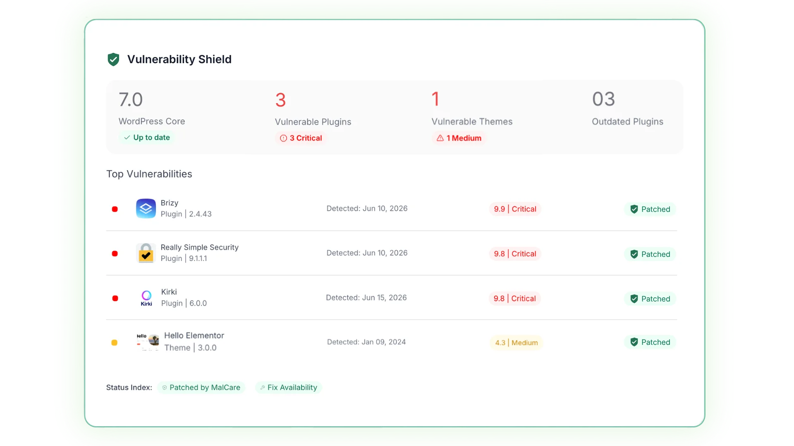The image size is (794, 446).
Task: Click the Brizy plugin name
Action: tap(170, 203)
